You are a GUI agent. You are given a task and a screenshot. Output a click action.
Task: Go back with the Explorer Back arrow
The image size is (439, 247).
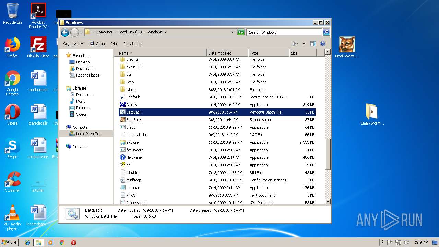point(65,32)
